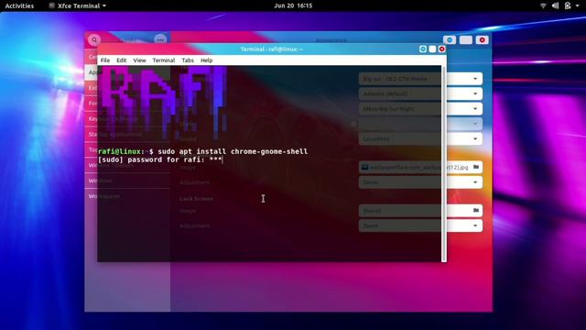Click the Terminal vertical scrollbar
The height and width of the screenshot is (330, 586).
click(x=444, y=164)
